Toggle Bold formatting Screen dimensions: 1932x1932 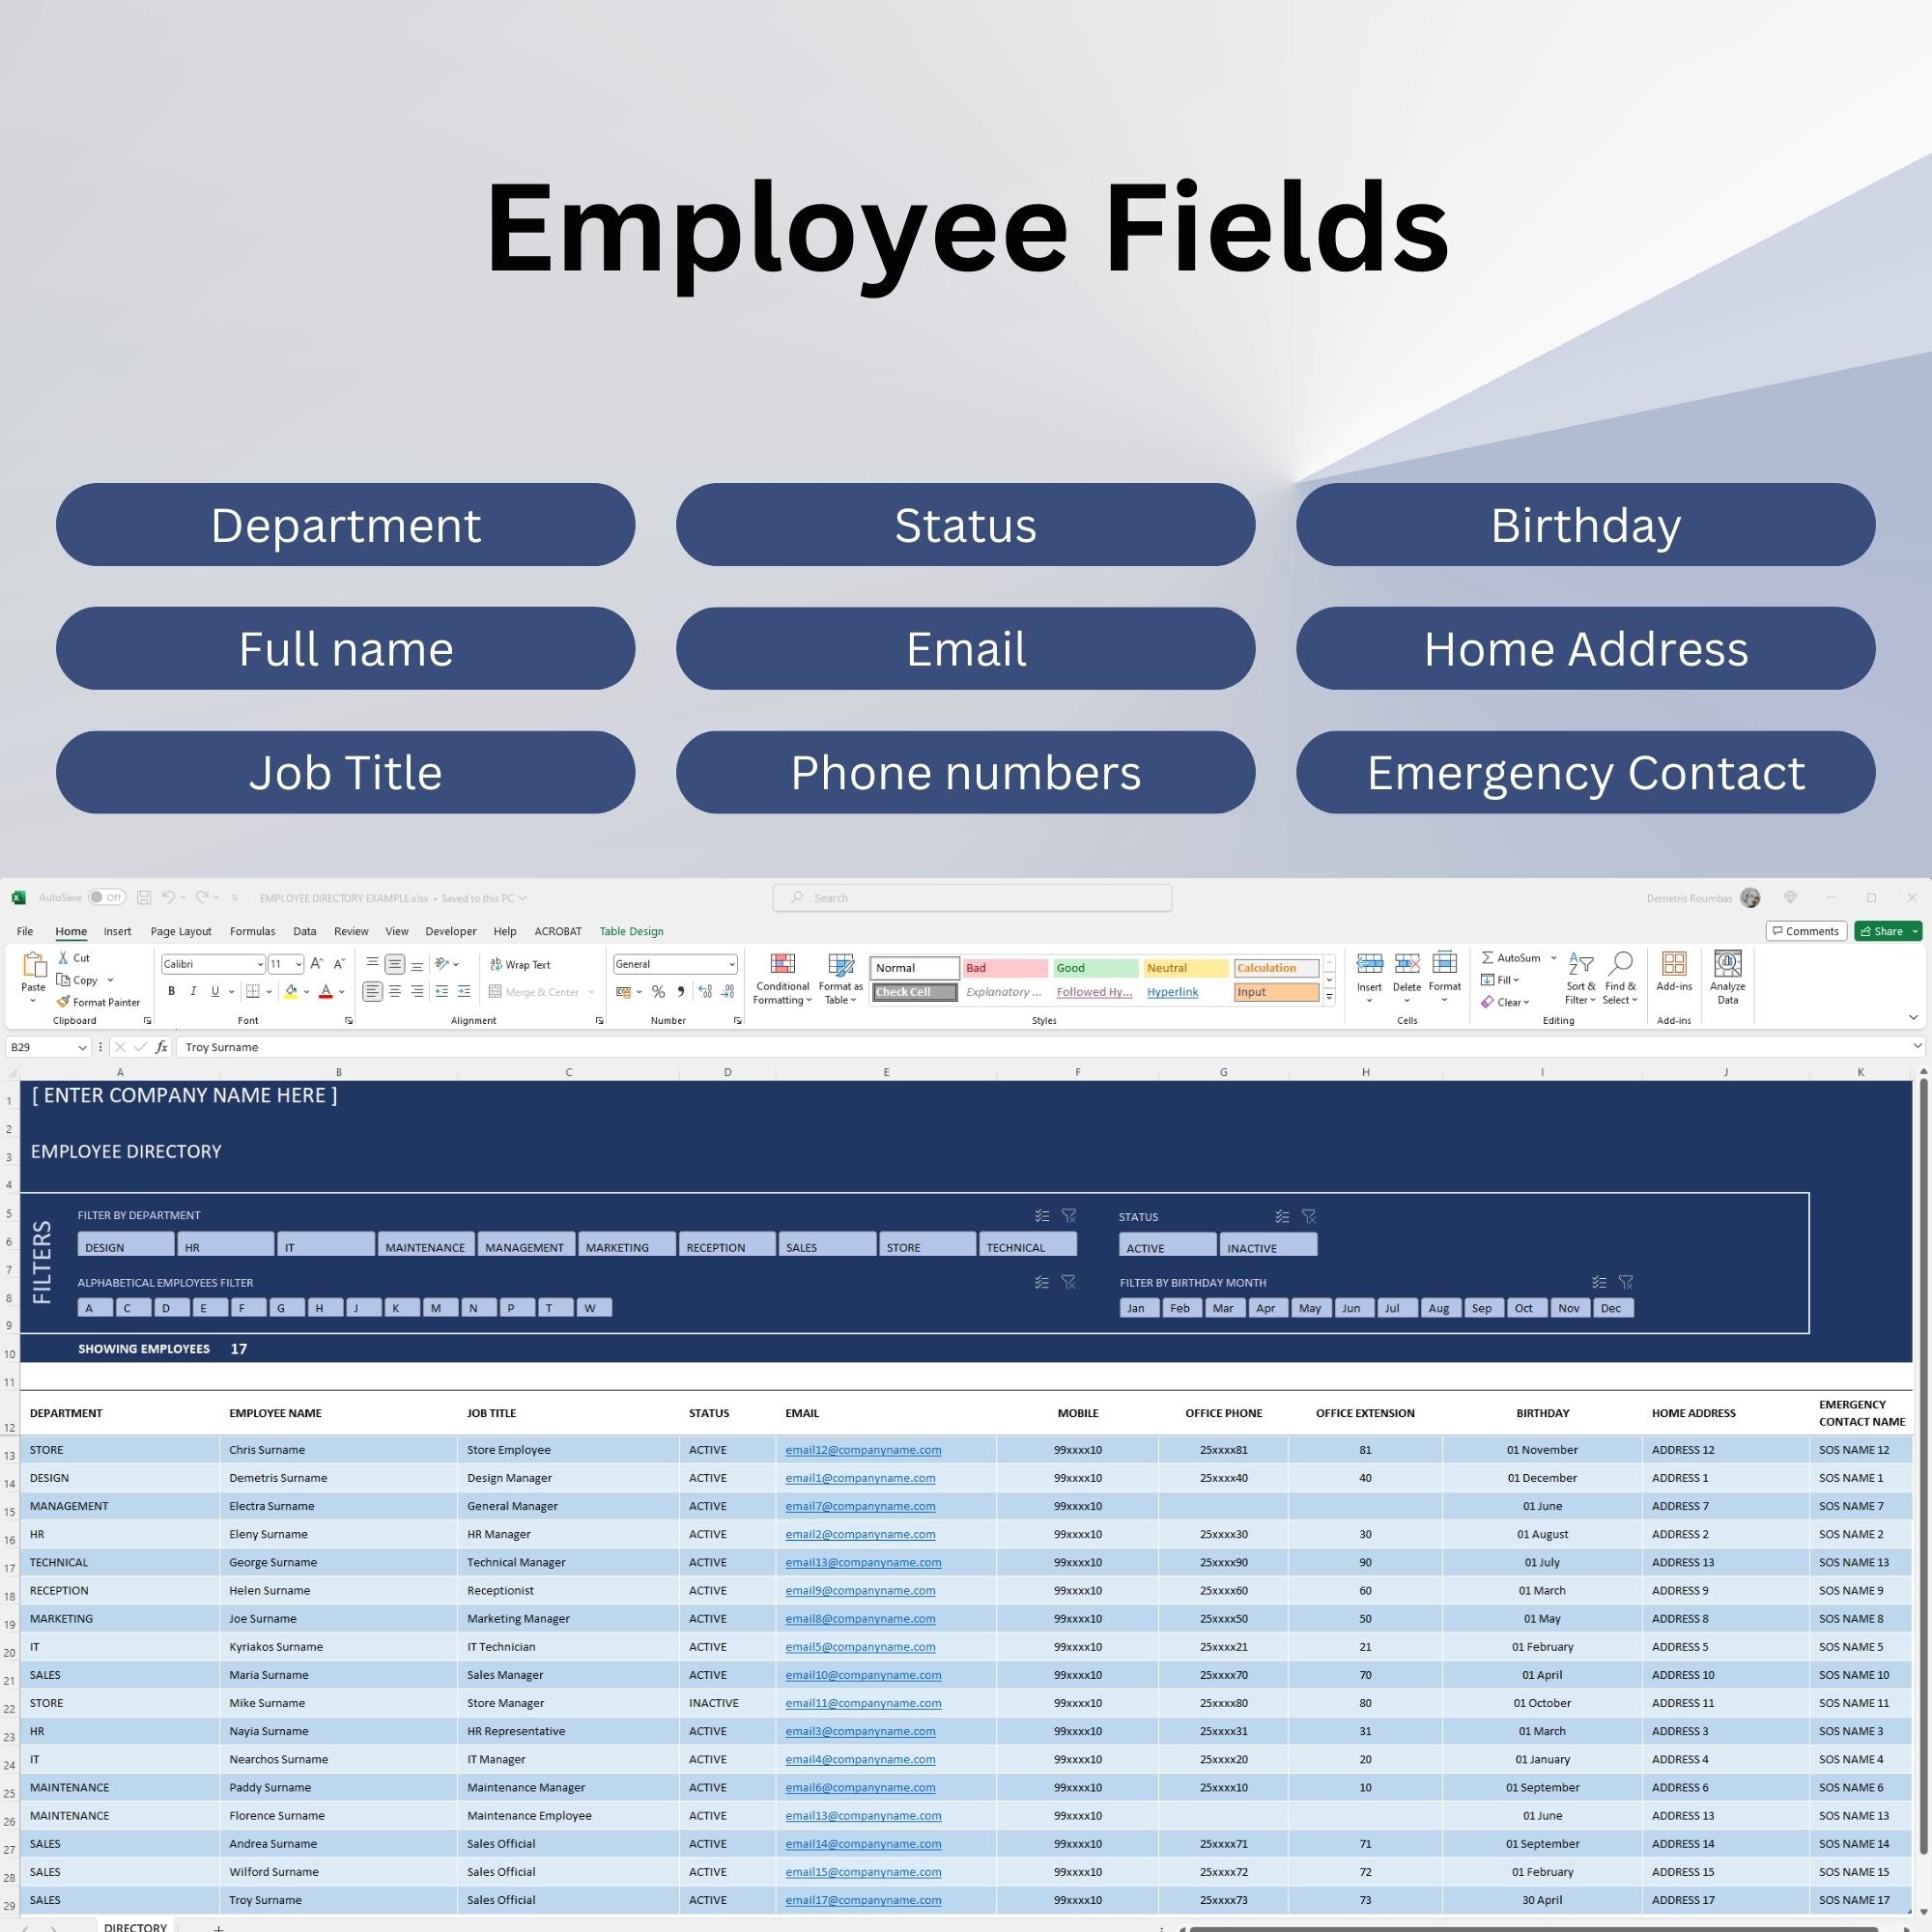(x=171, y=992)
